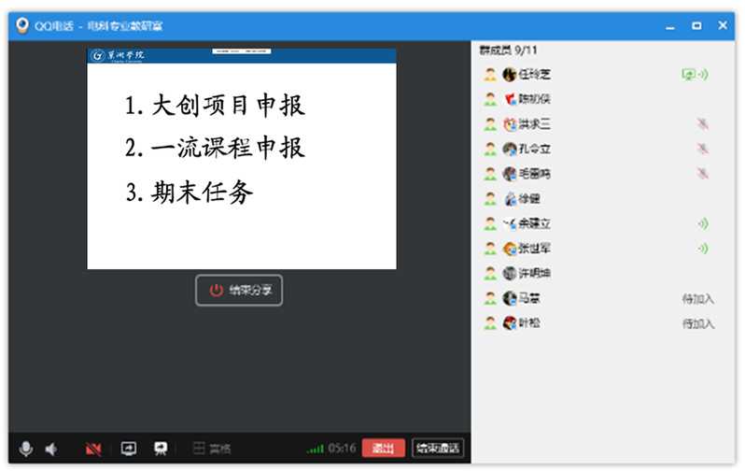Click the 结束通话 button
The image size is (745, 472).
pos(438,449)
